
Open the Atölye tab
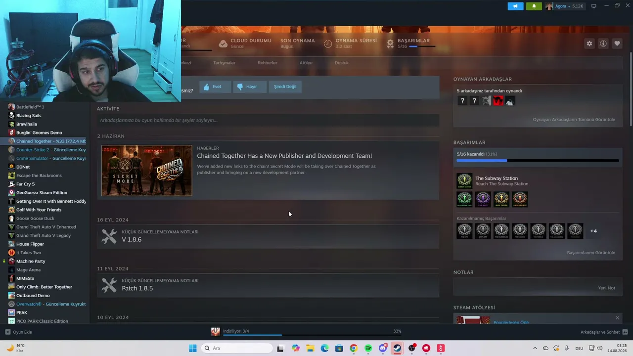click(x=306, y=63)
